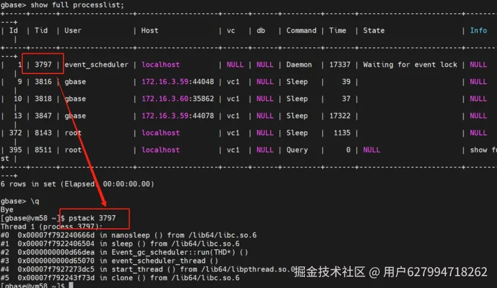
Task: Click Tid value 8143
Action: 43,133
